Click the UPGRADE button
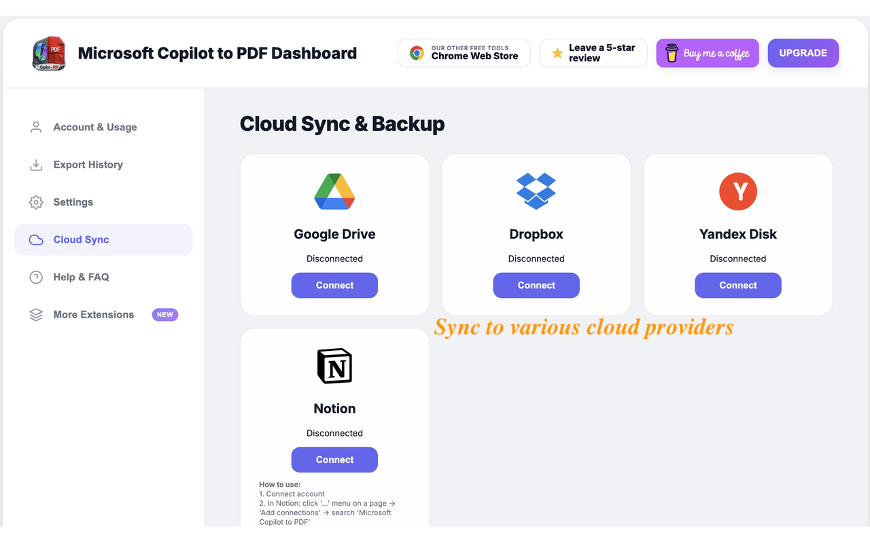The image size is (870, 543). point(803,53)
